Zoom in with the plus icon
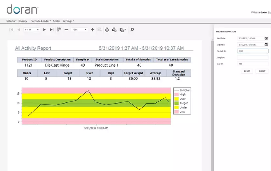Image resolution: width=271 pixels, height=171 pixels. point(92,30)
